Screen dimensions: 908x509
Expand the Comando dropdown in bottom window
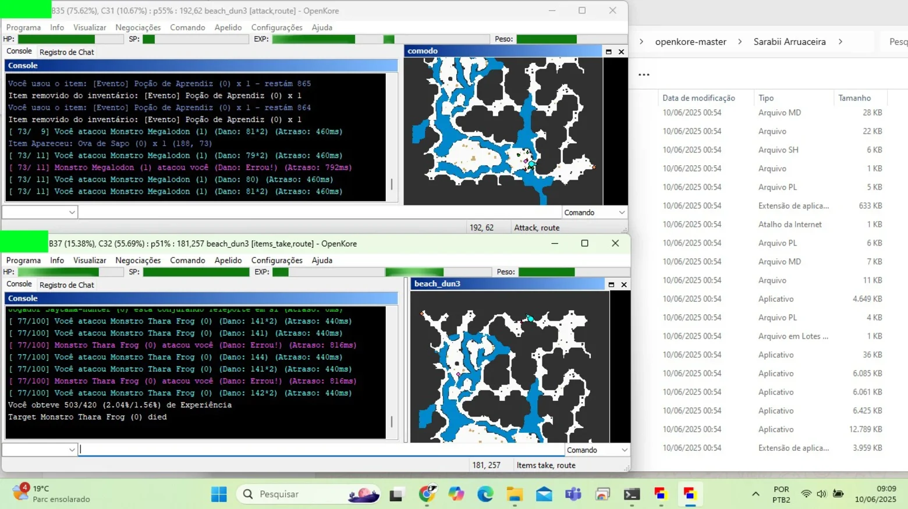click(597, 450)
